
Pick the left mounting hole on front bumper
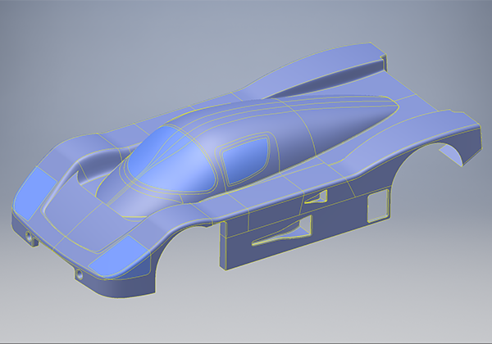coord(31,236)
